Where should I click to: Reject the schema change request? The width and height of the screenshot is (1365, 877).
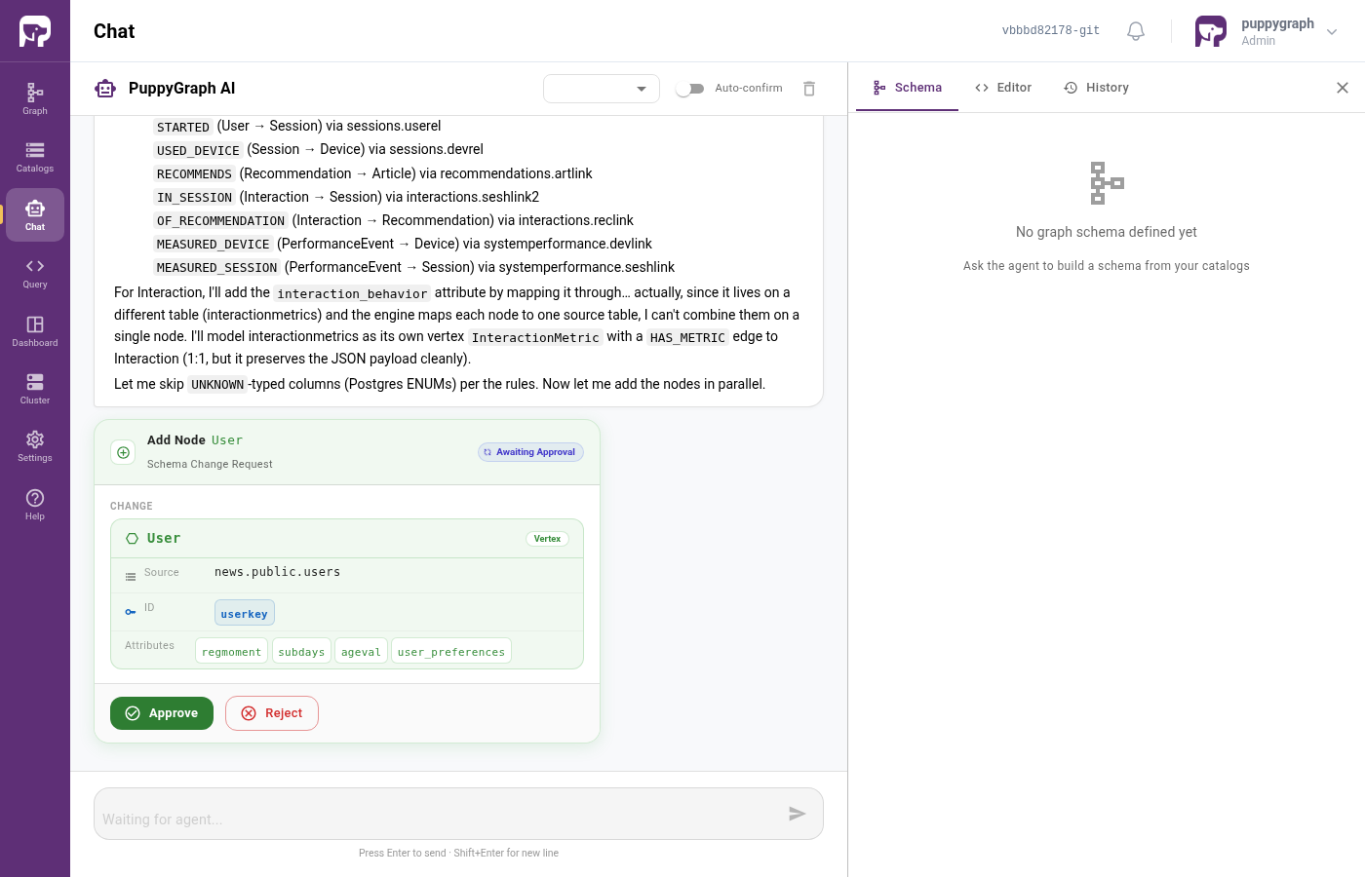point(272,713)
